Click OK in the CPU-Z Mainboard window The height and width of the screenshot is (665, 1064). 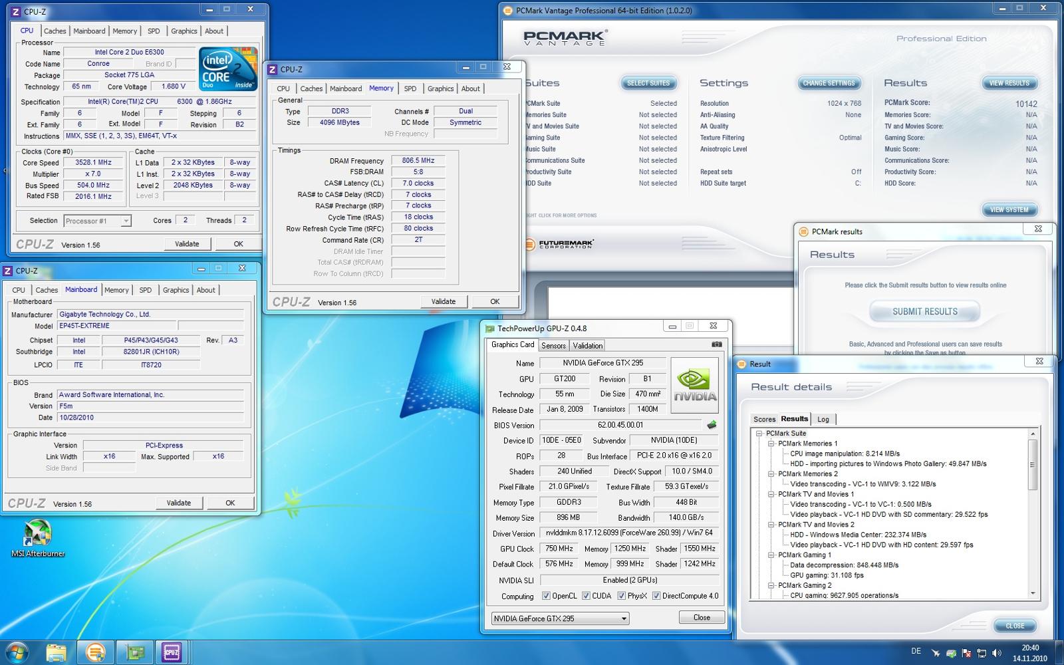[230, 503]
